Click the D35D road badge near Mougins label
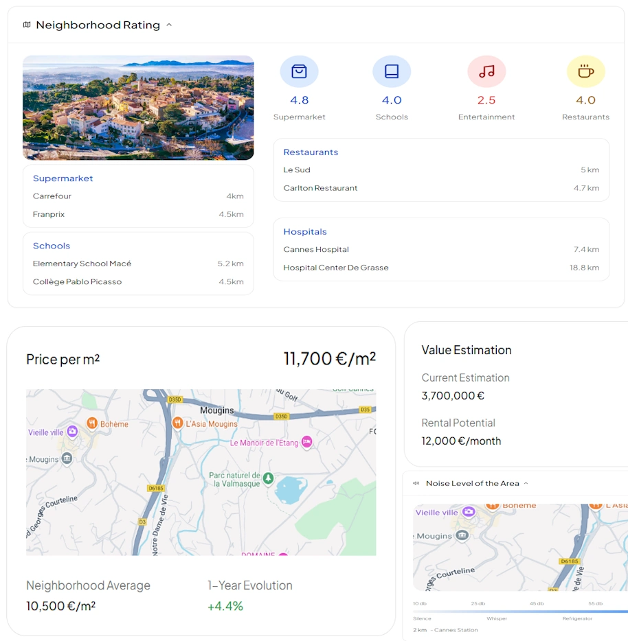 [x=281, y=416]
